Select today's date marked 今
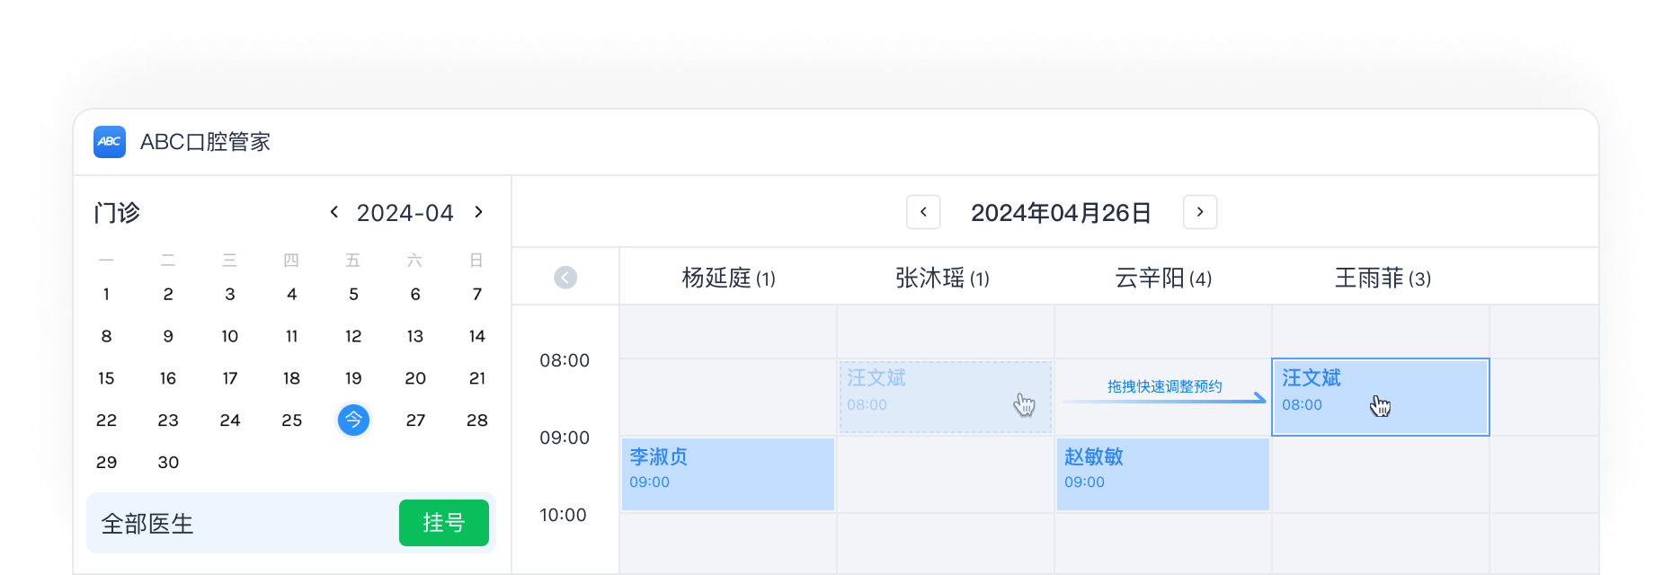This screenshot has height=575, width=1672. (x=353, y=420)
